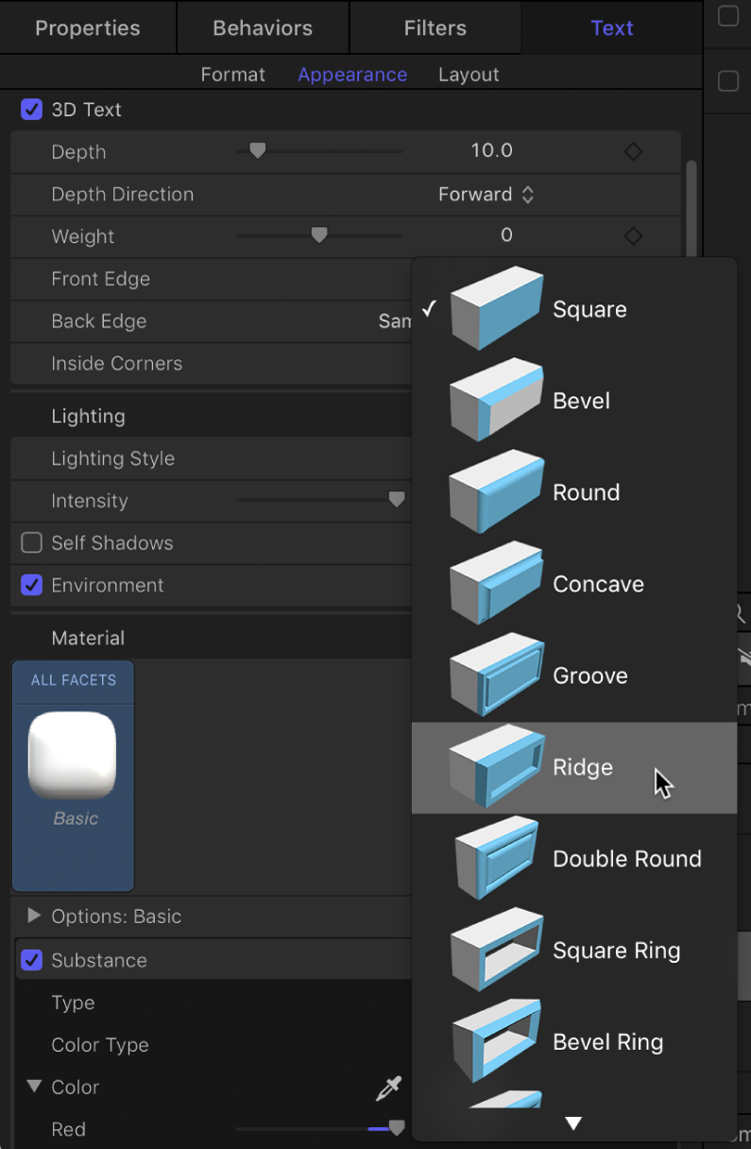Switch to the Properties tab
Screen dimensions: 751x1149
(88, 27)
